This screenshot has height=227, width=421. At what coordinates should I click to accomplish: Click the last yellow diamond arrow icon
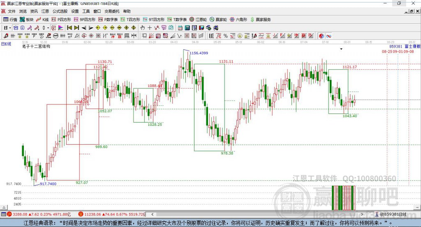coord(134,28)
